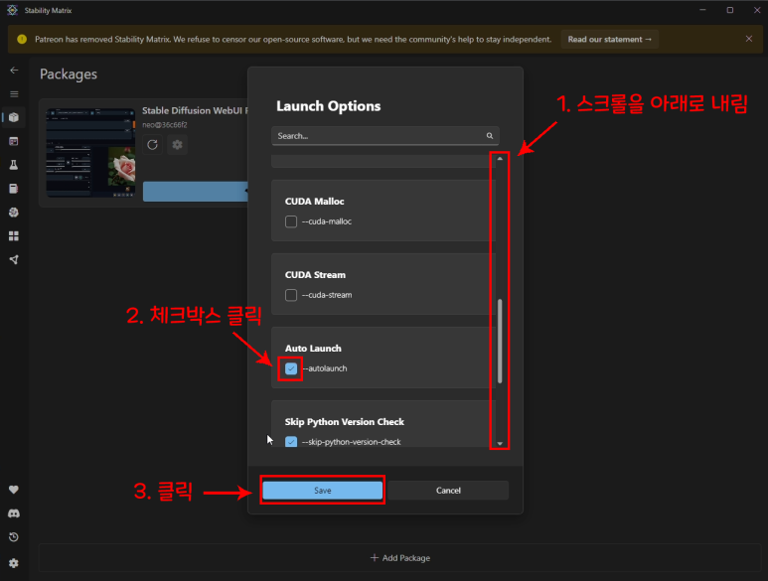
Task: Maximize the Stability Matrix window
Action: [730, 10]
